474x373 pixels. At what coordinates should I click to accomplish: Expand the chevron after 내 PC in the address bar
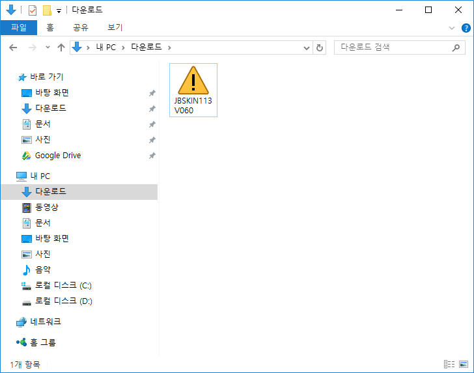123,48
